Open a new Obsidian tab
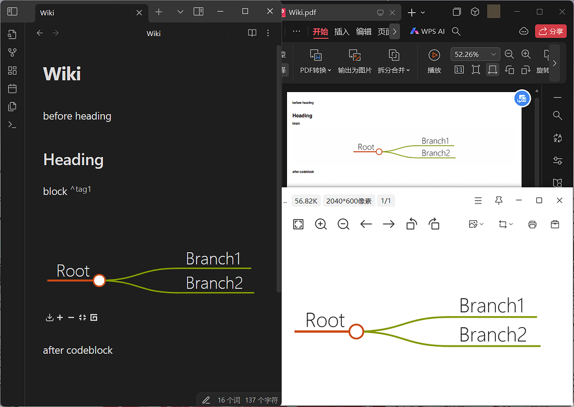 (x=159, y=12)
